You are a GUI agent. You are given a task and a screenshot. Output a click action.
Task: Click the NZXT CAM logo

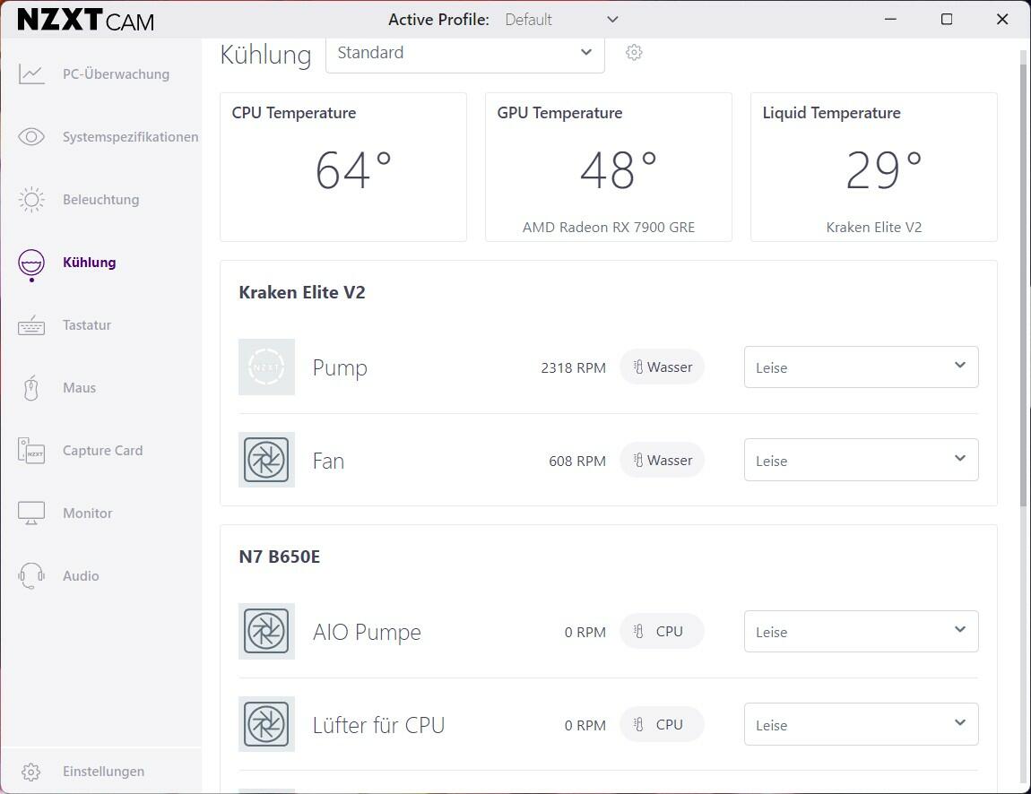pos(85,20)
